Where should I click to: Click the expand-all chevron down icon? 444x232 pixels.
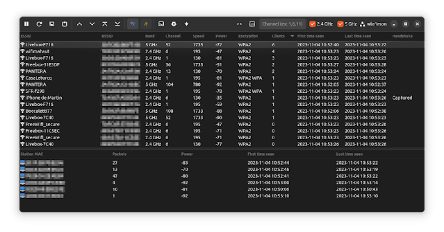[92, 24]
